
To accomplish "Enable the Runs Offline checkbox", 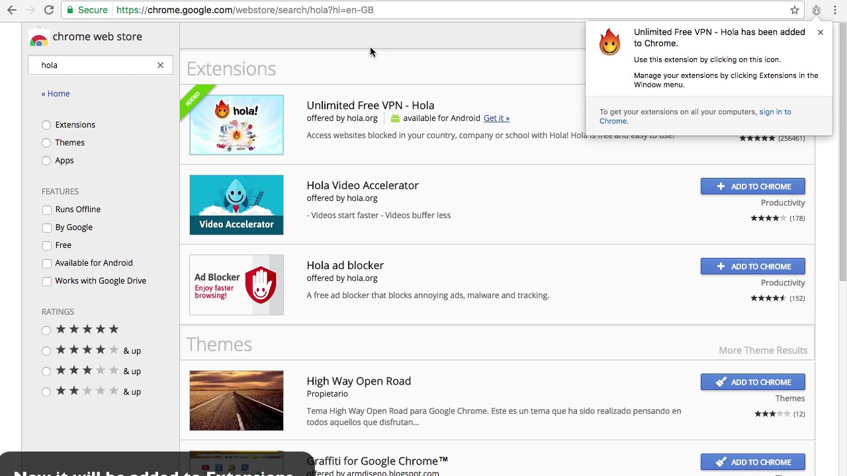I will point(47,210).
